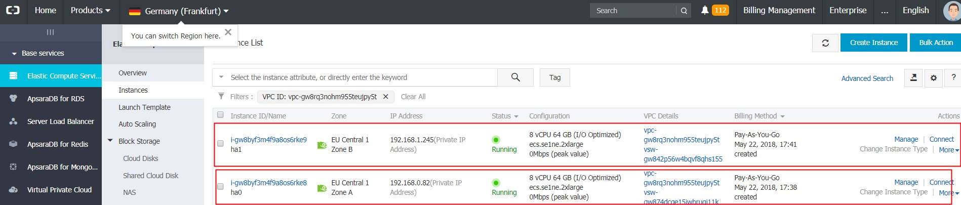Viewport: 961px width, 205px height.
Task: Close the switch Region tooltip
Action: (x=228, y=32)
